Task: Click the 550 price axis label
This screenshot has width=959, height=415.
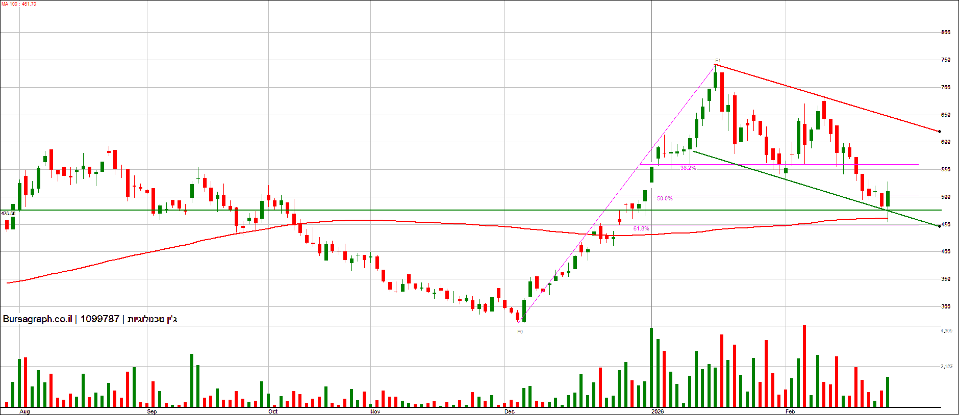Action: 946,169
